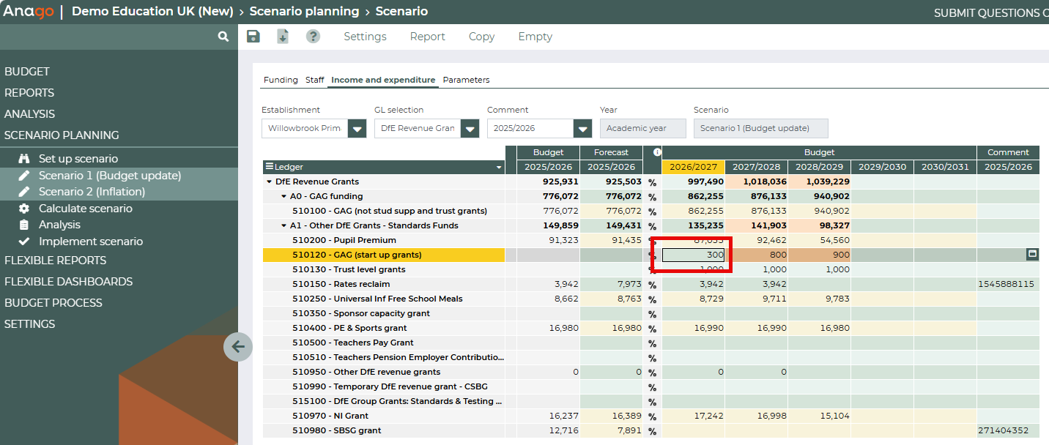Click the download document icon in toolbar

[283, 37]
